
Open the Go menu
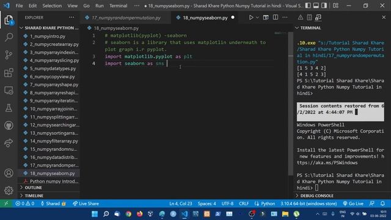pos(86,5)
